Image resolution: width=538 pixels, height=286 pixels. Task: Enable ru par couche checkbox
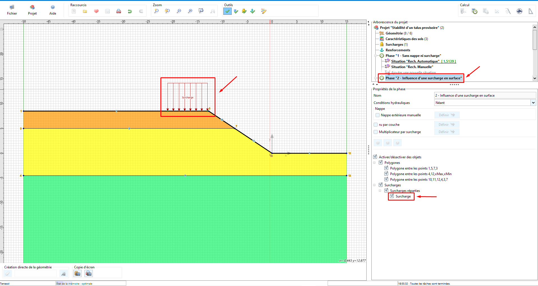click(x=376, y=125)
